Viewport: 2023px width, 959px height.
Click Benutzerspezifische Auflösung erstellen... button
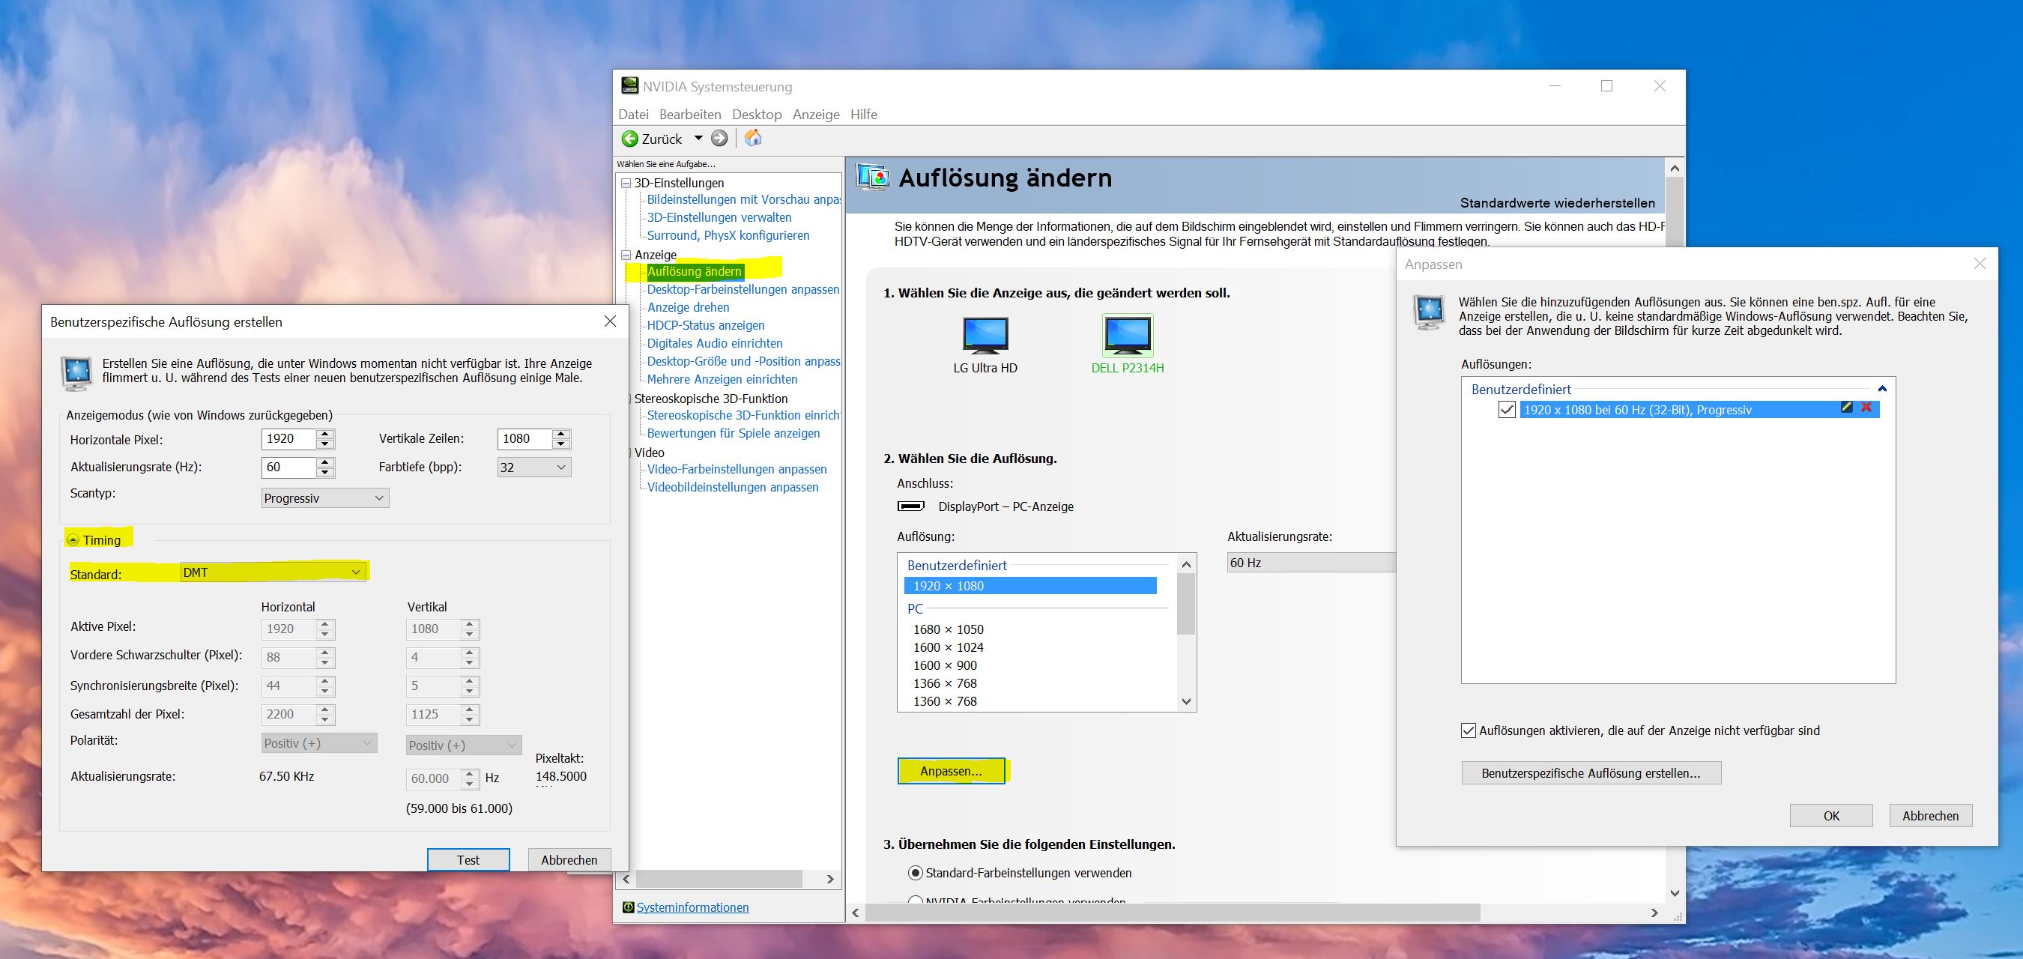click(x=1591, y=773)
